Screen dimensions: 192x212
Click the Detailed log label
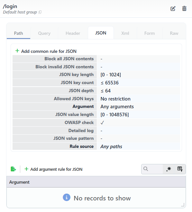pos(81,130)
